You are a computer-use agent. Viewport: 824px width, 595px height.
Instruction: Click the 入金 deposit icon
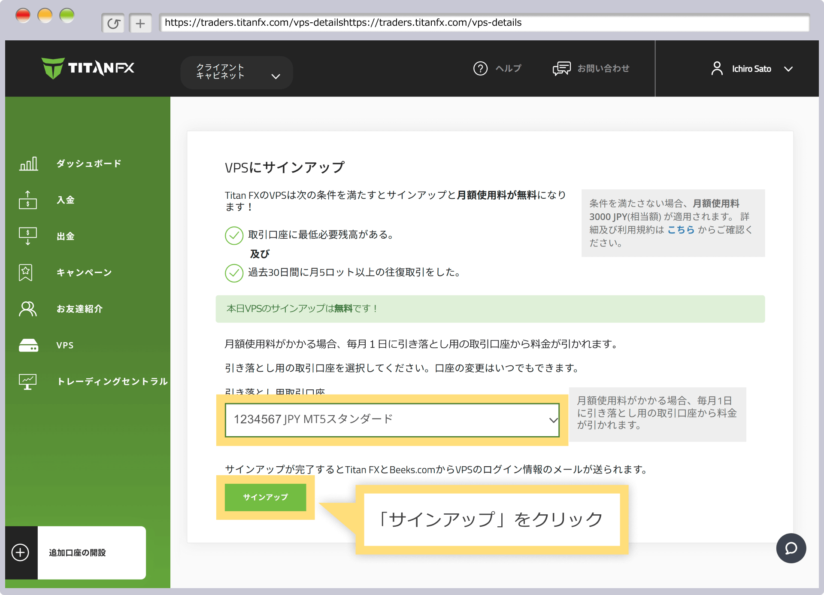click(28, 200)
